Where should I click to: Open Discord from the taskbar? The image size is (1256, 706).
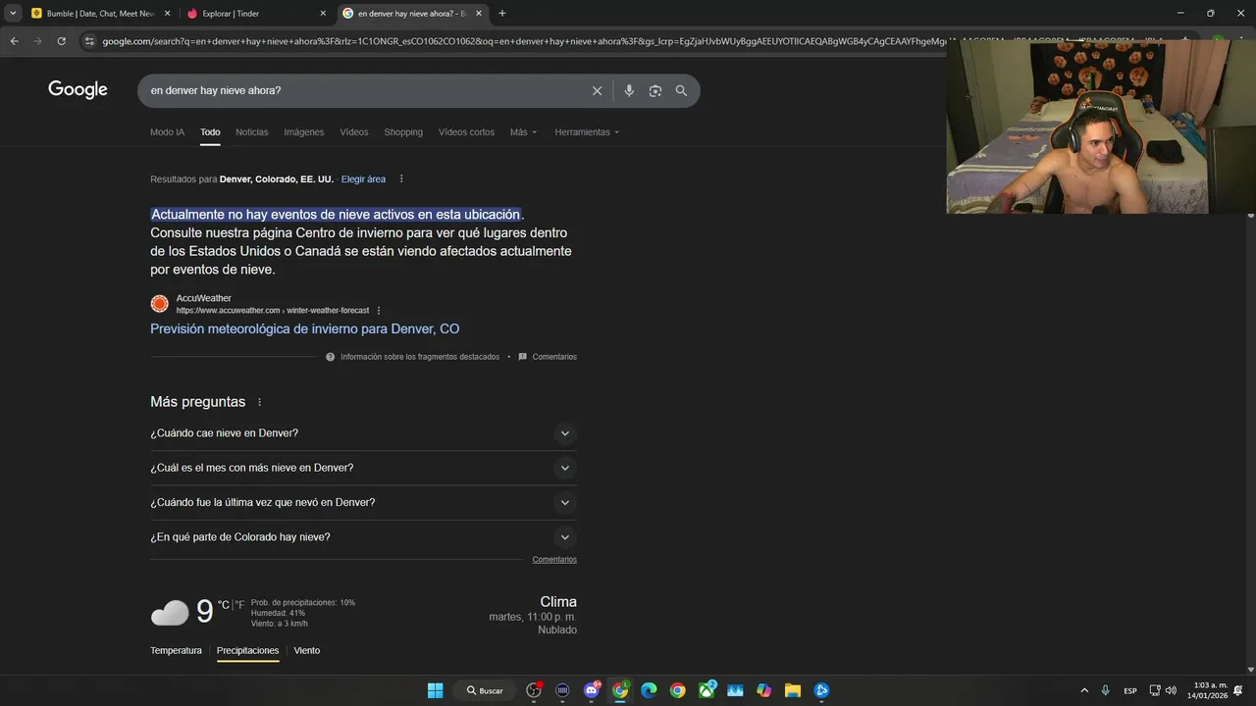coord(592,690)
